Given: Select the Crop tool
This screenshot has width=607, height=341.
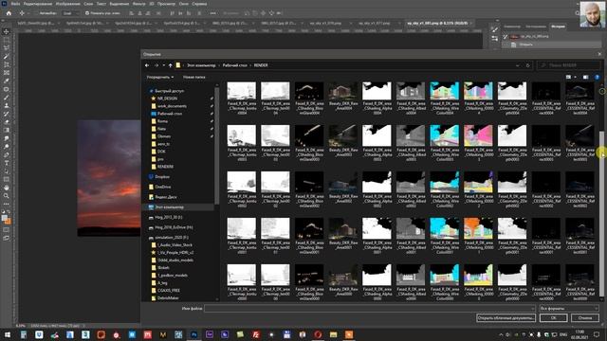Looking at the screenshot, I should [x=7, y=64].
